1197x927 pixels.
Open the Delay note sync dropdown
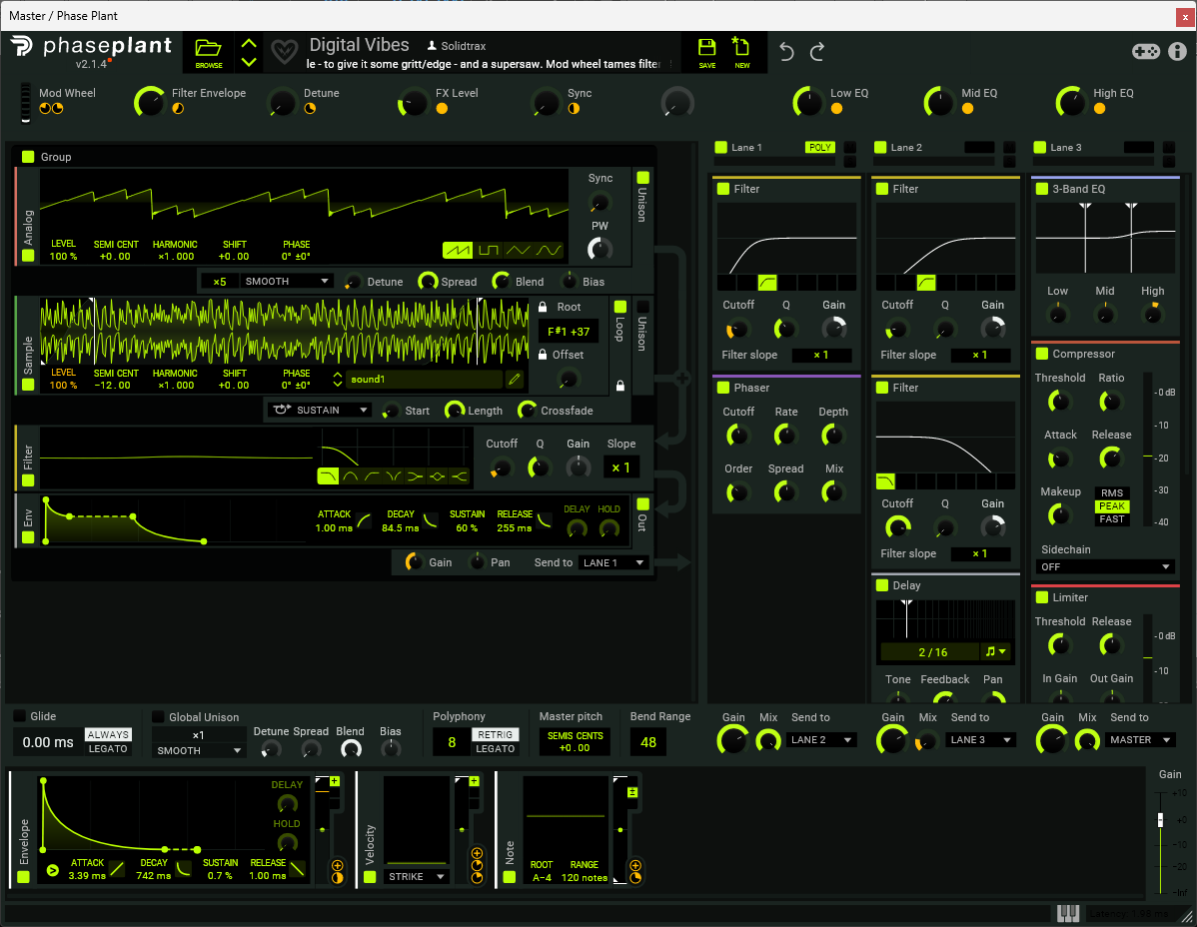click(996, 651)
